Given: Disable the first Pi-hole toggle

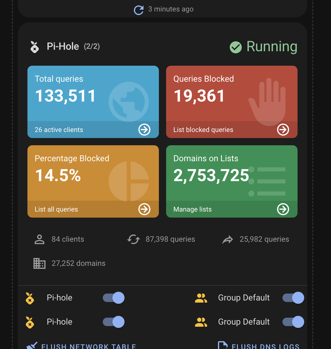Looking at the screenshot, I should (114, 298).
